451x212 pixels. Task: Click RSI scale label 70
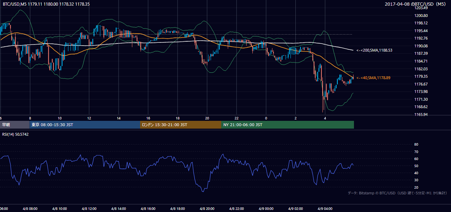click(416, 152)
